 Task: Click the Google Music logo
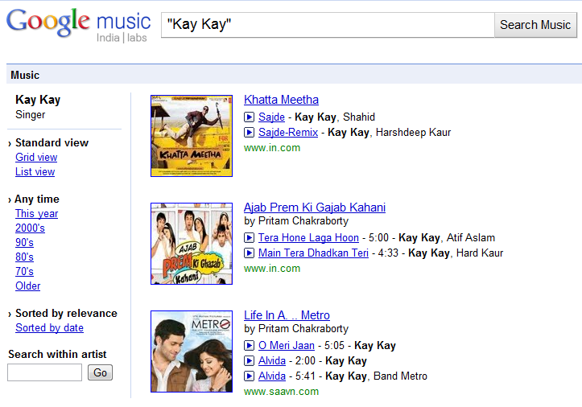[78, 24]
